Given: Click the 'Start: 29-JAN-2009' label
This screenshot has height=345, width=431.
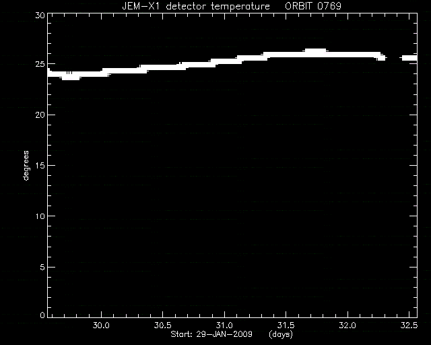Looking at the screenshot, I should 211,334.
